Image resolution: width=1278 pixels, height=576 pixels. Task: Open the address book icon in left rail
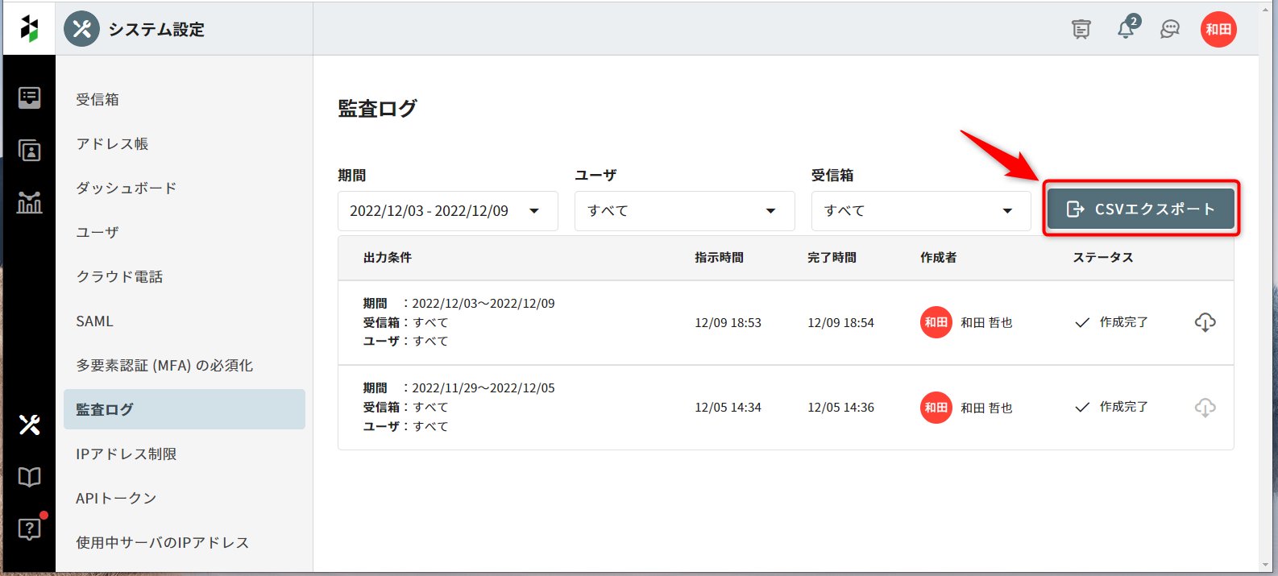(29, 150)
